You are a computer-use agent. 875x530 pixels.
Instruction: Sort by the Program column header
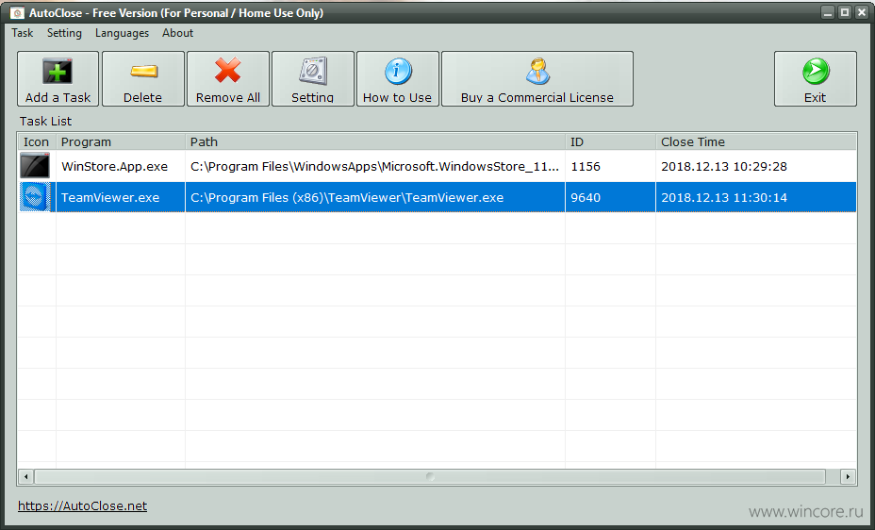coord(121,141)
